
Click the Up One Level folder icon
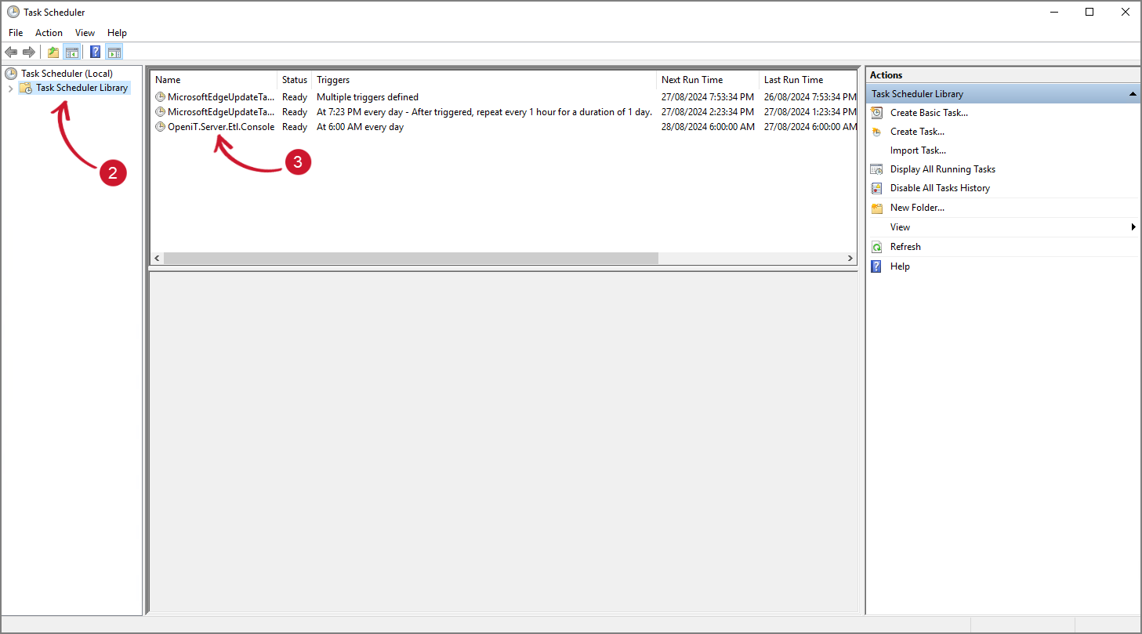tap(53, 53)
